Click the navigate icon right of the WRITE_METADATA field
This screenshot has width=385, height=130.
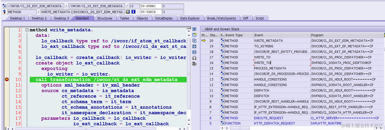coord(128,12)
